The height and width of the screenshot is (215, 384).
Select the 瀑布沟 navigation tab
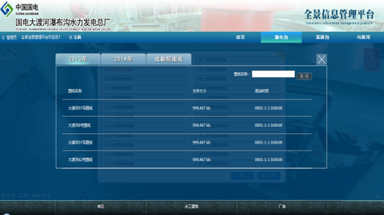(x=281, y=38)
